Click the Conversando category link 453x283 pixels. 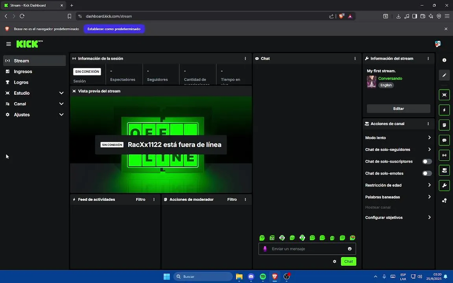point(390,78)
